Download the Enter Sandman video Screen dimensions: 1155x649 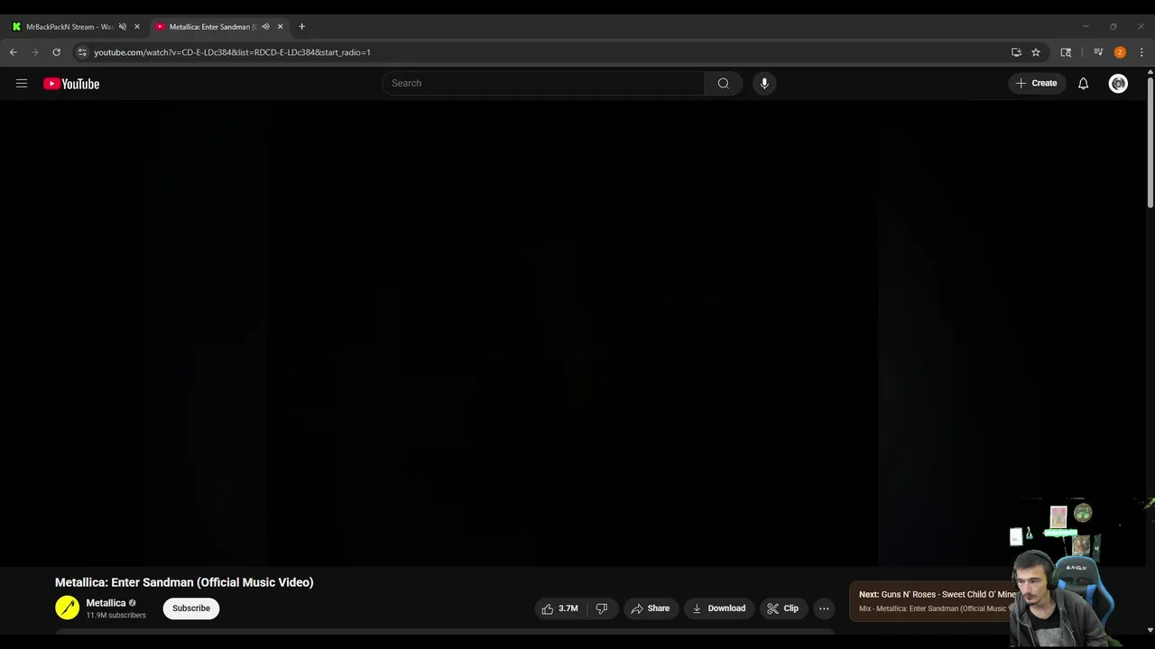(x=718, y=608)
